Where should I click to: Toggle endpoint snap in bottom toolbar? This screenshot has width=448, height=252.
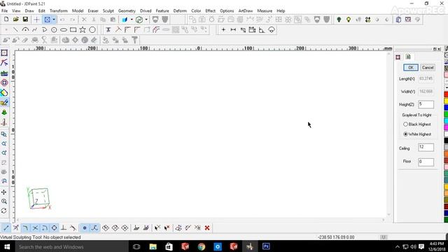[x=6, y=227]
